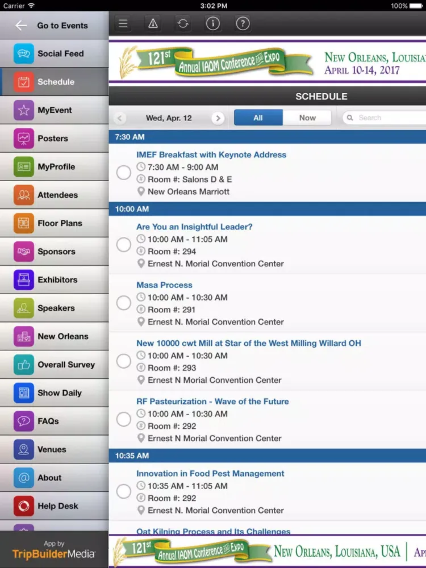Screen dimensions: 426x568
Task: Switch to the Now sessions tab
Action: [x=307, y=118]
